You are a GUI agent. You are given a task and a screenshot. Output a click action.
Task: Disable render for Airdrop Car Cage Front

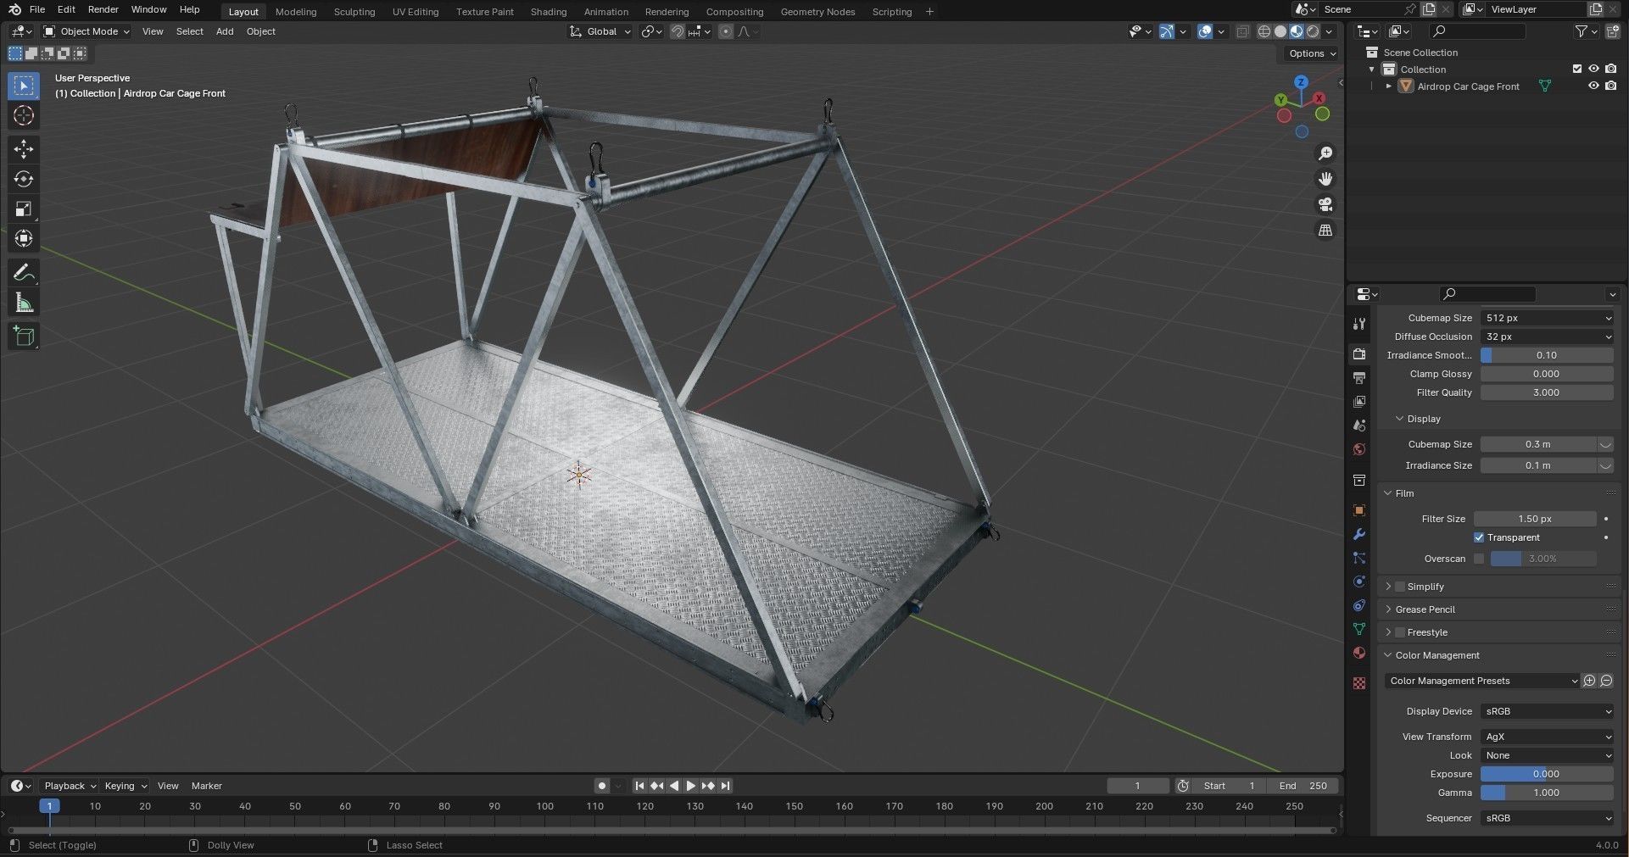tap(1611, 86)
